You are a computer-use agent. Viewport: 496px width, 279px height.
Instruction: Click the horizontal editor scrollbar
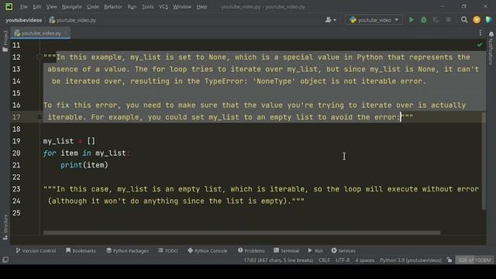(x=242, y=232)
